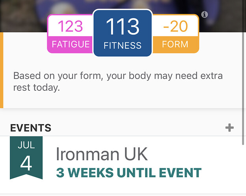The height and width of the screenshot is (196, 246).
Task: Click the orange FORM label
Action: 175,44
